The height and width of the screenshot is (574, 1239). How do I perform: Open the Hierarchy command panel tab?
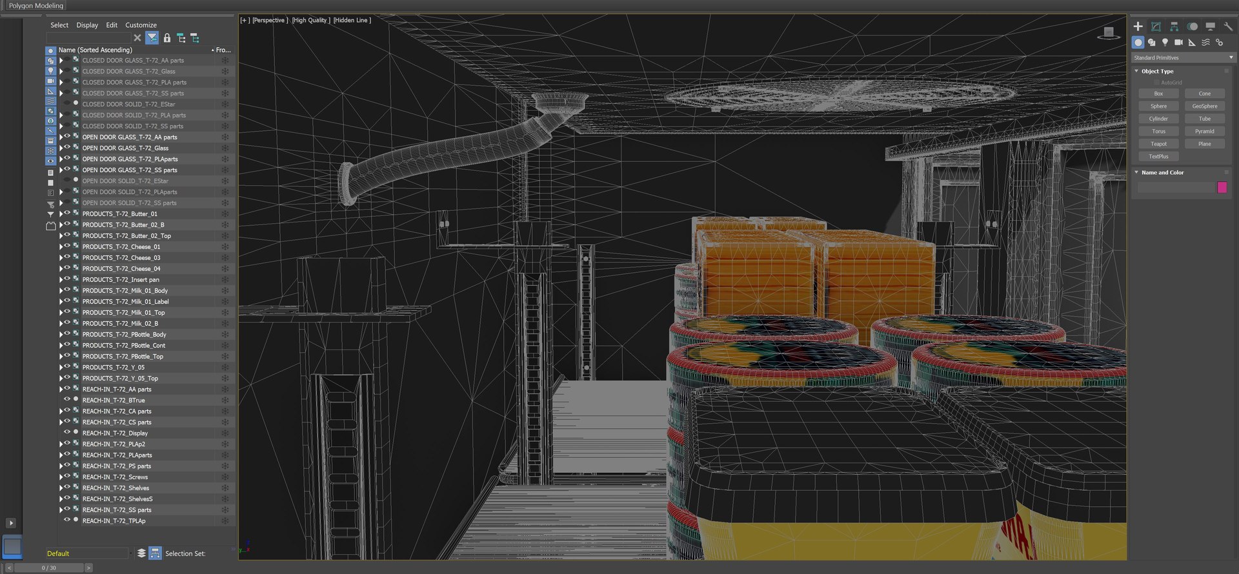(1174, 26)
